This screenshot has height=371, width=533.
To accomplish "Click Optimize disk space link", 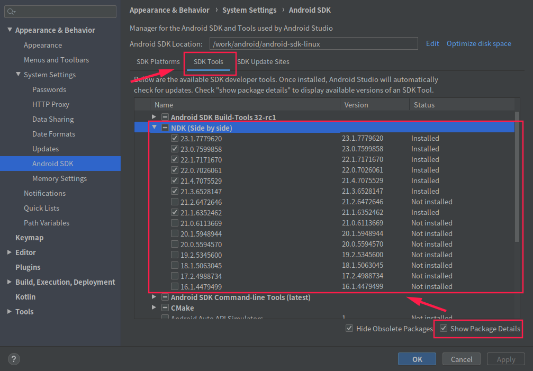I will point(478,43).
